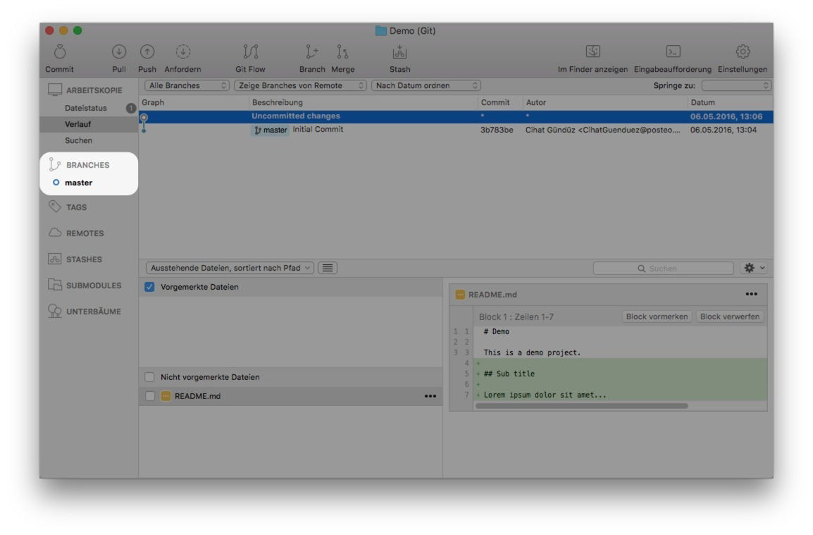
Task: Open Verlauf in the sidebar
Action: tap(77, 124)
